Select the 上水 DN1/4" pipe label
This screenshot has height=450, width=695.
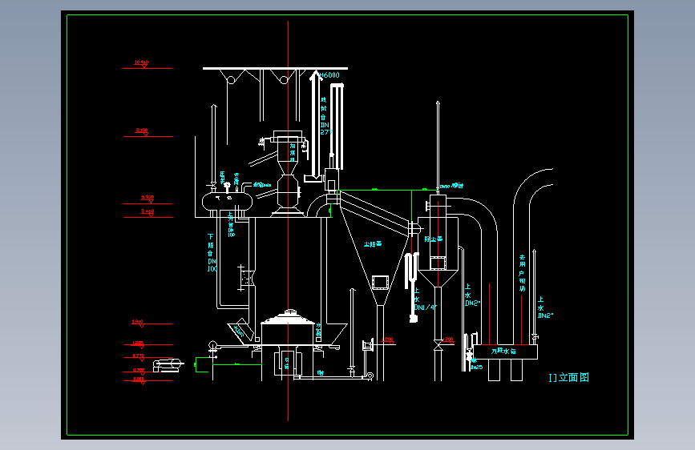(x=425, y=299)
